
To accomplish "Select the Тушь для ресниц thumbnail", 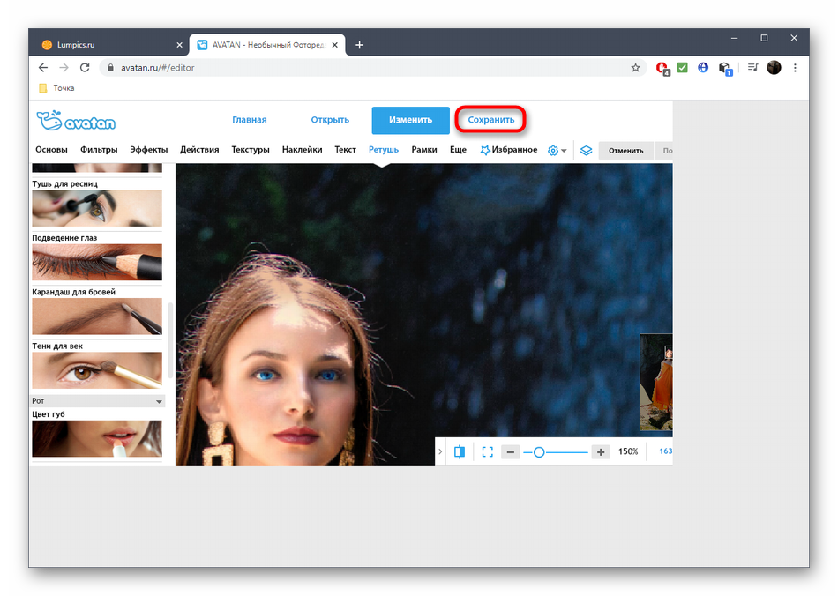I will [97, 208].
